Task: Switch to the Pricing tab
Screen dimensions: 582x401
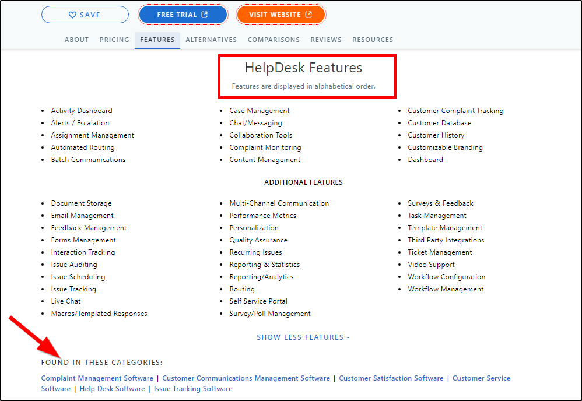Action: pyautogui.click(x=114, y=40)
